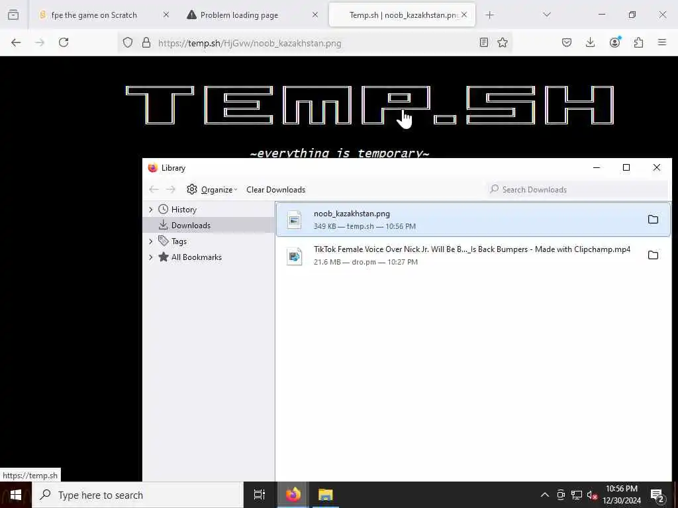Viewport: 678px width, 508px height.
Task: Open Firefox View icon in tab bar
Action: coord(13,15)
